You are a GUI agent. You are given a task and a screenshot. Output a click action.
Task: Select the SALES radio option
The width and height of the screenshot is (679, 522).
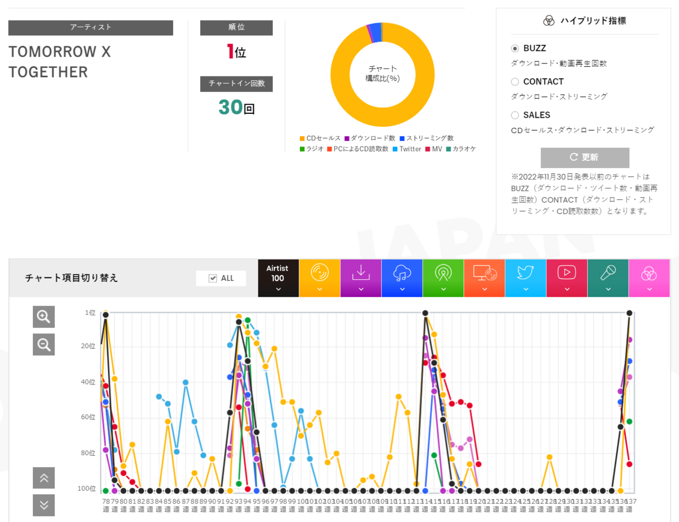[x=515, y=115]
